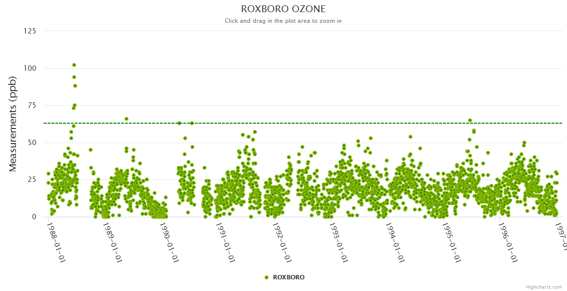This screenshot has height=291, width=567.
Task: Select the highest data point above 100 ppb
Action: click(x=74, y=65)
